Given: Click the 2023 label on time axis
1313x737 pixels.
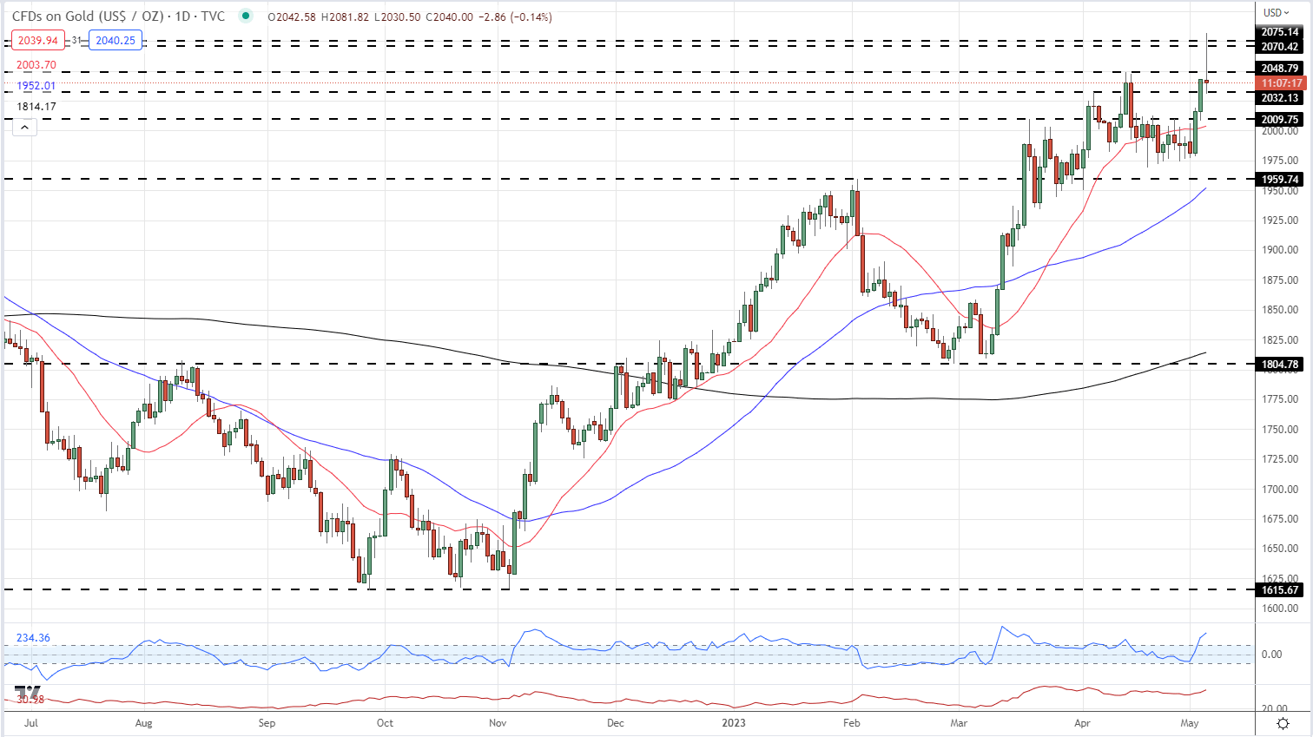Looking at the screenshot, I should (x=734, y=722).
